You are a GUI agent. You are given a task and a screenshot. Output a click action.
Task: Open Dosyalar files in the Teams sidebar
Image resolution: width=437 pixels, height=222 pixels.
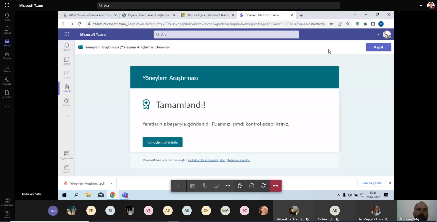(7, 94)
